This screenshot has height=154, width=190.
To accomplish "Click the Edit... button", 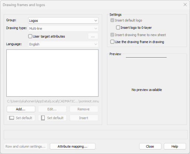I will click(x=52, y=109).
